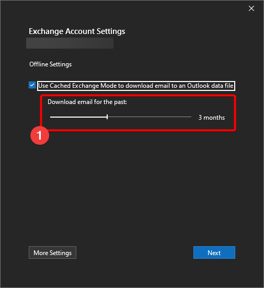Click the blurred account email field
The height and width of the screenshot is (288, 264).
click(x=70, y=43)
